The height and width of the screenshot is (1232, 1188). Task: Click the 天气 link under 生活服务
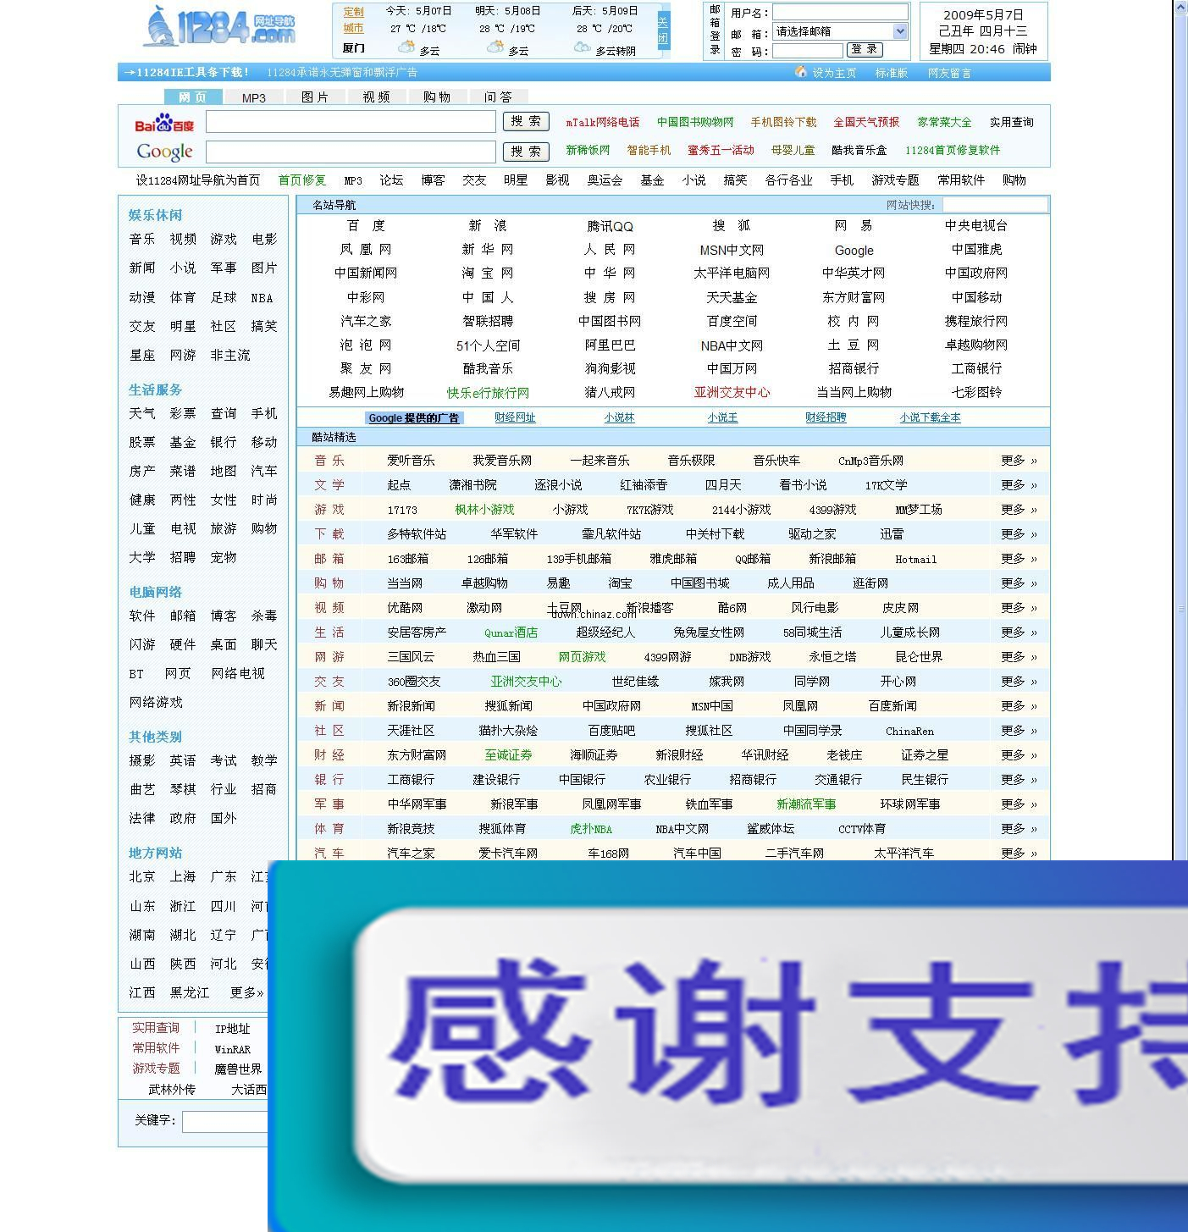(142, 414)
